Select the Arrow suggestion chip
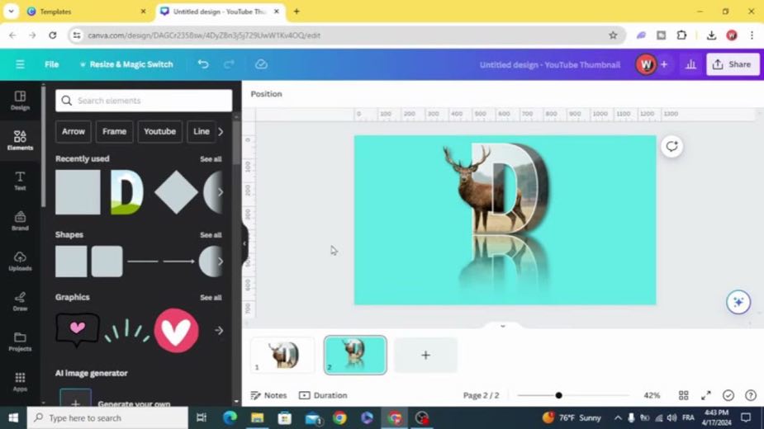 pos(73,131)
